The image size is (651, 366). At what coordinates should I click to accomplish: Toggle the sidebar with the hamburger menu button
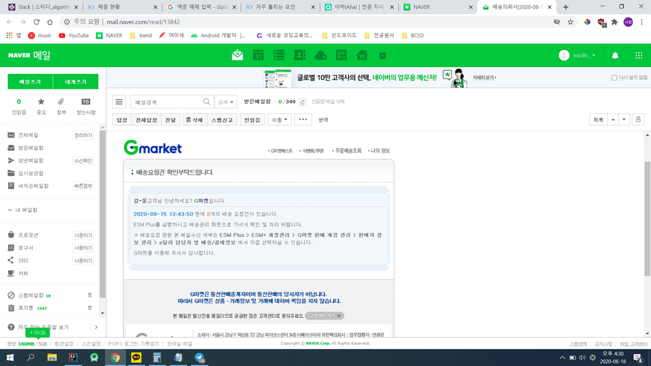[x=119, y=102]
